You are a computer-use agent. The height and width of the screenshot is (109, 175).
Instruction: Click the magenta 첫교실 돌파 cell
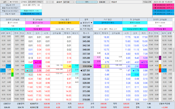38,29
